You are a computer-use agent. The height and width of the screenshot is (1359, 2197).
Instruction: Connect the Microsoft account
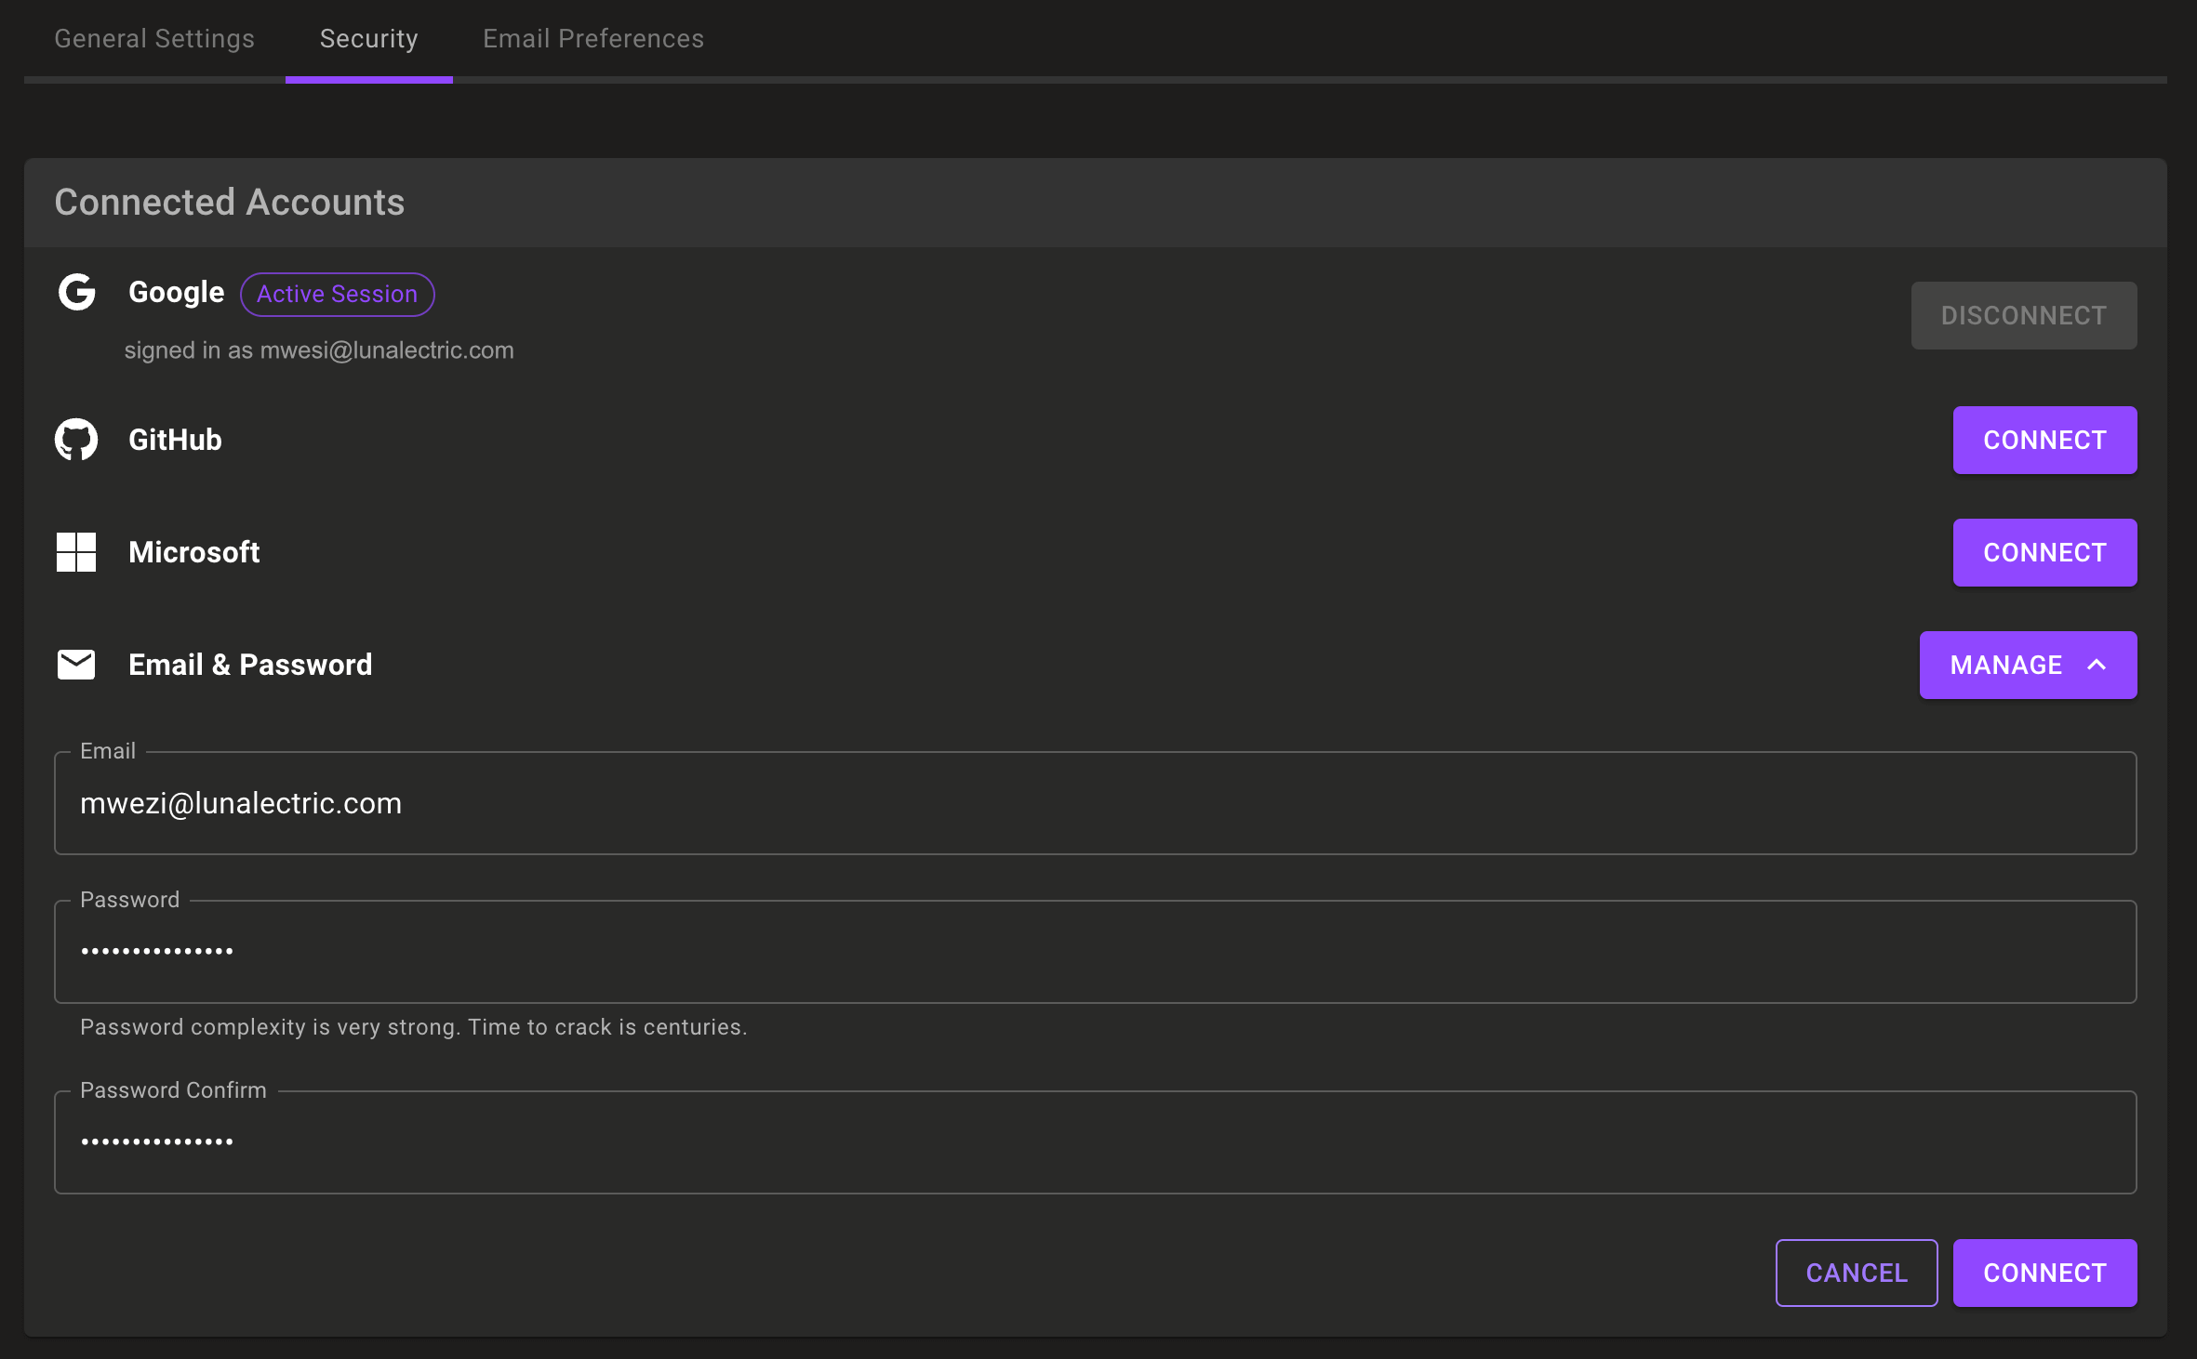[2044, 552]
